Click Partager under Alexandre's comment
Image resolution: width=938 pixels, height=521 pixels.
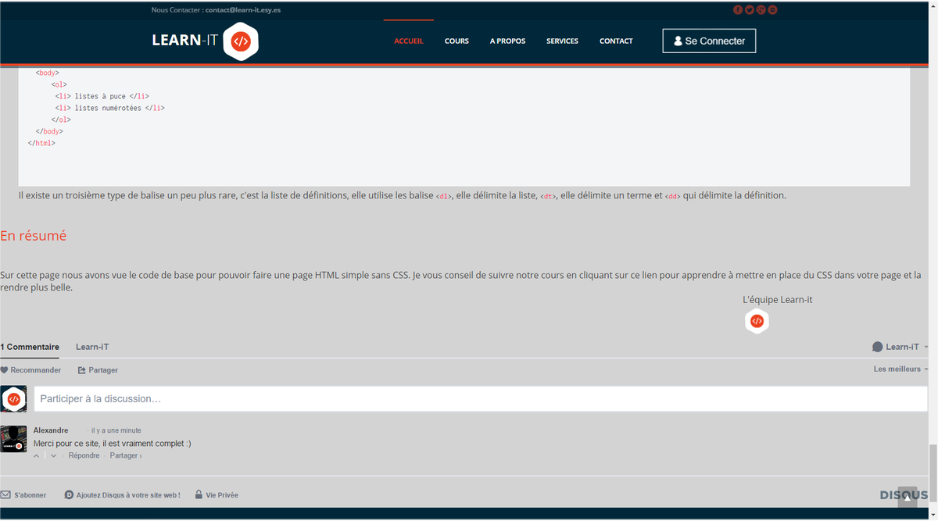point(126,455)
